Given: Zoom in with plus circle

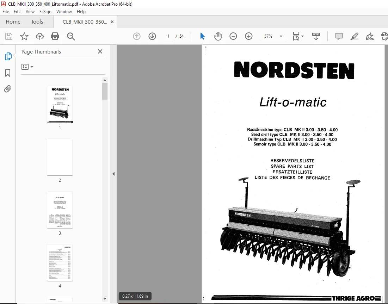Looking at the screenshot, I should coord(249,36).
